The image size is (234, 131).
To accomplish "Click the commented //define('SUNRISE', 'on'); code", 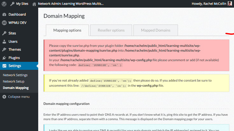I will [103, 86].
